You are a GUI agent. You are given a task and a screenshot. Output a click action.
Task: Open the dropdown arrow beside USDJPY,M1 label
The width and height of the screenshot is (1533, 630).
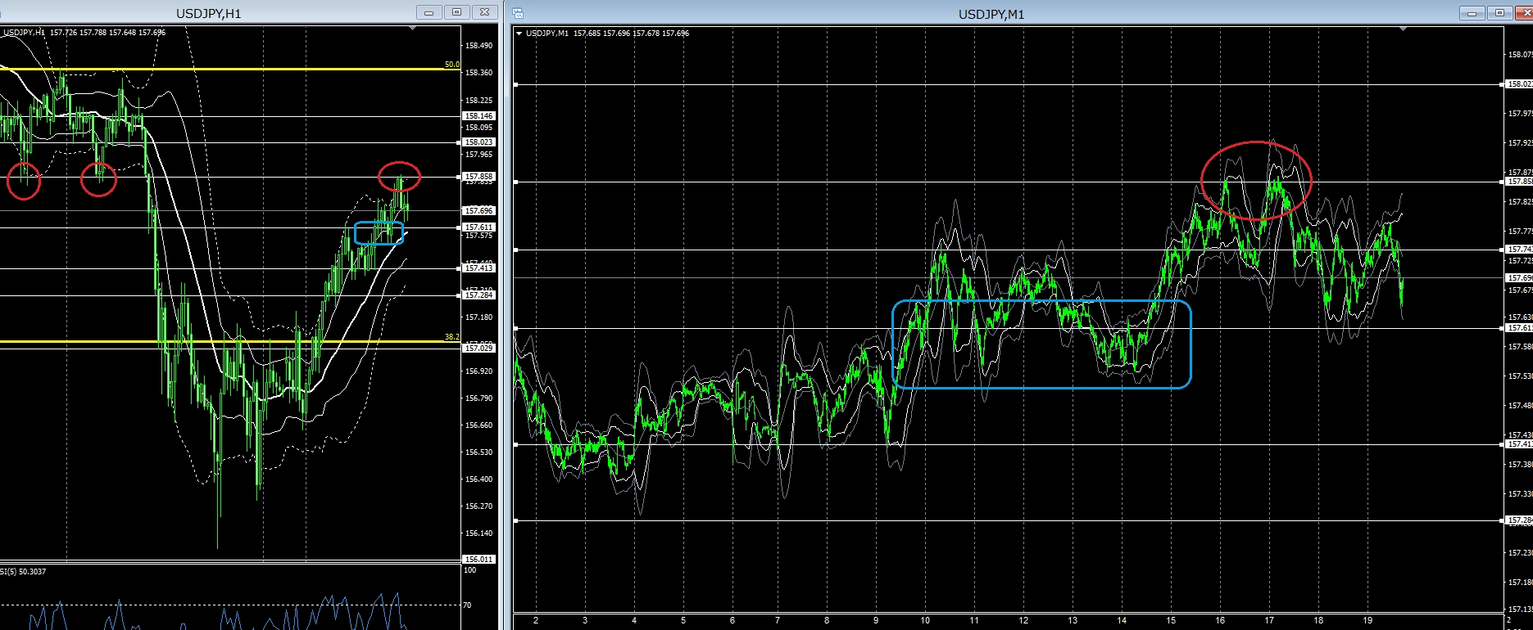[519, 34]
